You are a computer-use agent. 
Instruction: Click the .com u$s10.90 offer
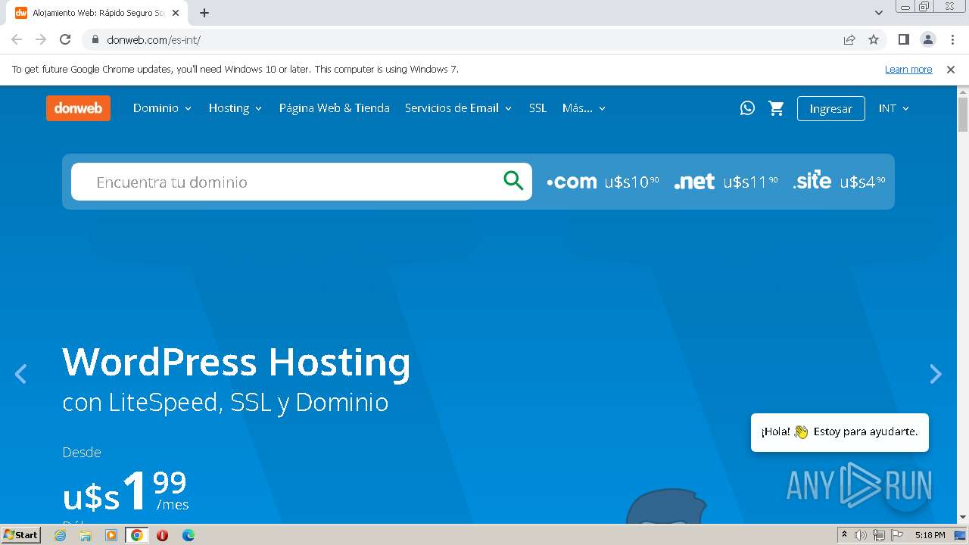point(603,182)
